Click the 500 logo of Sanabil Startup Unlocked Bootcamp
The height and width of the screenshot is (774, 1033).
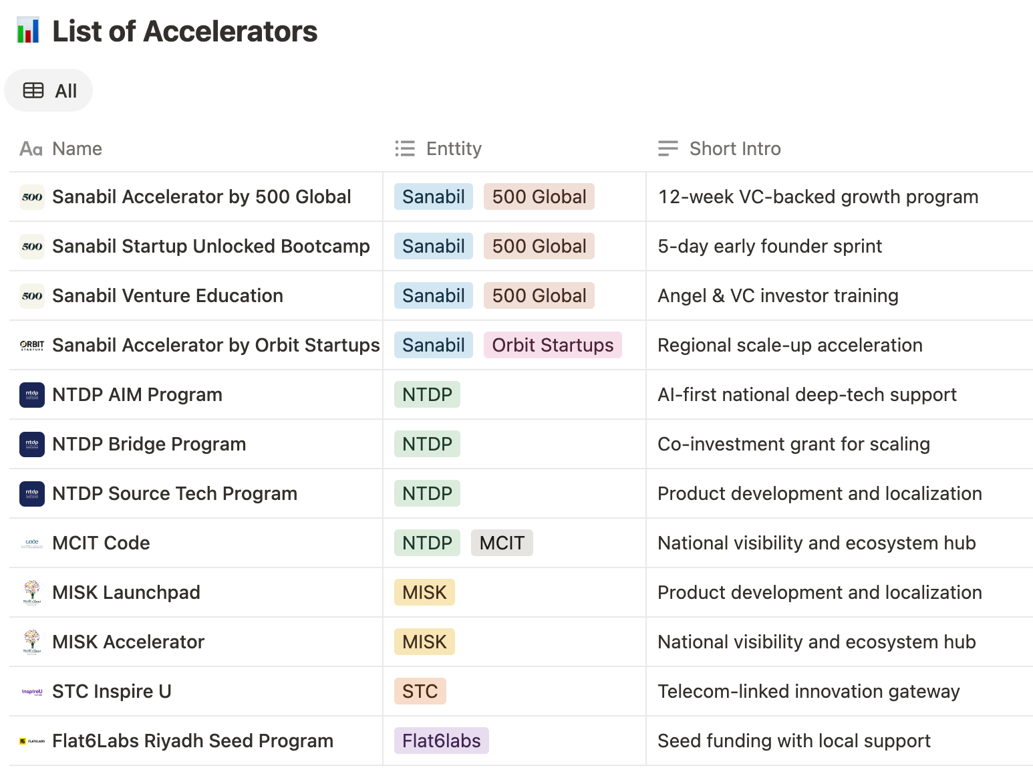32,247
